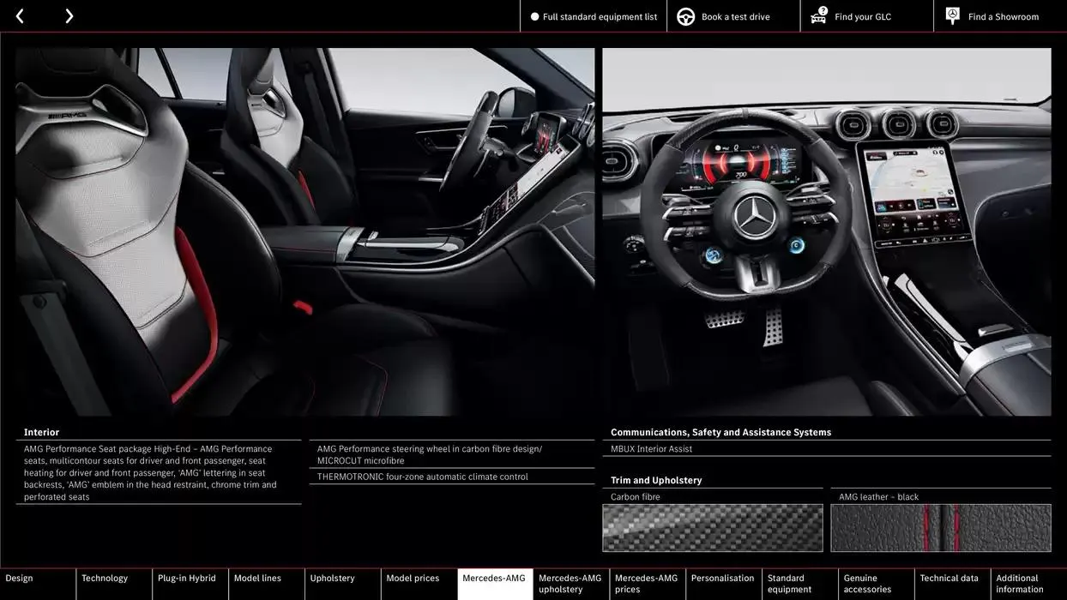Switch to the Technical data tab

(x=953, y=584)
